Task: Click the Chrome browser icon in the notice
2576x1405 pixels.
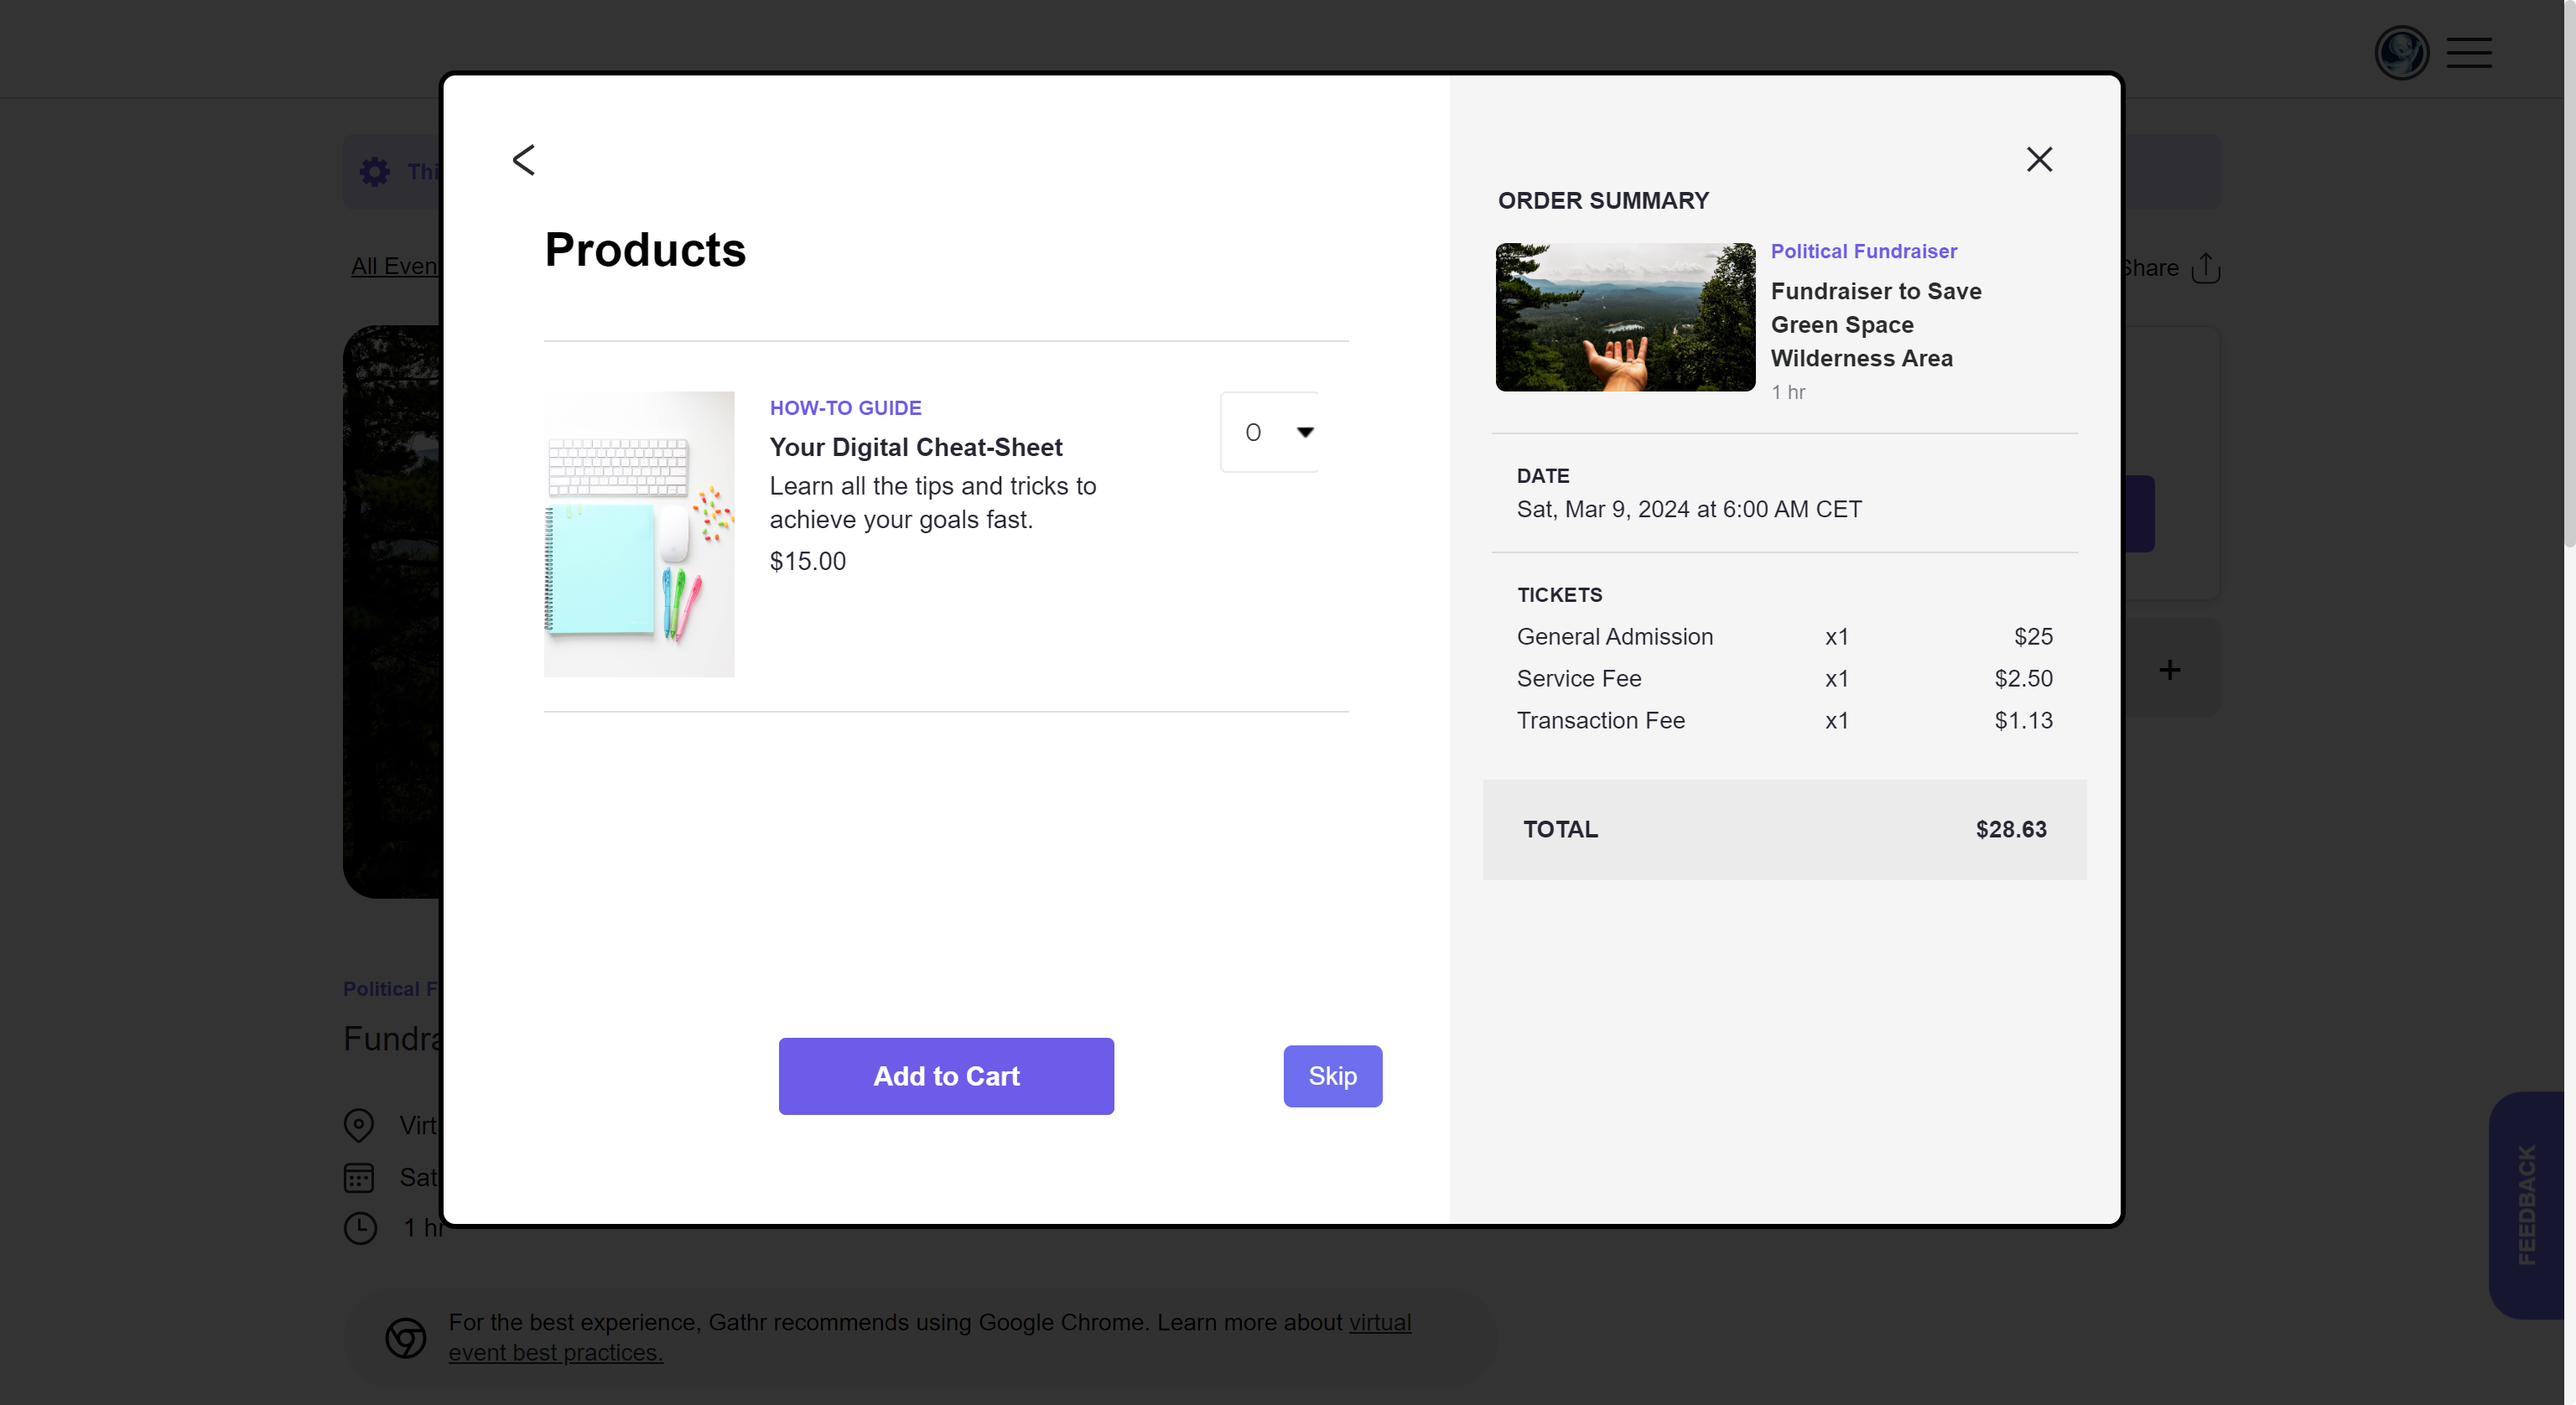Action: 406,1337
